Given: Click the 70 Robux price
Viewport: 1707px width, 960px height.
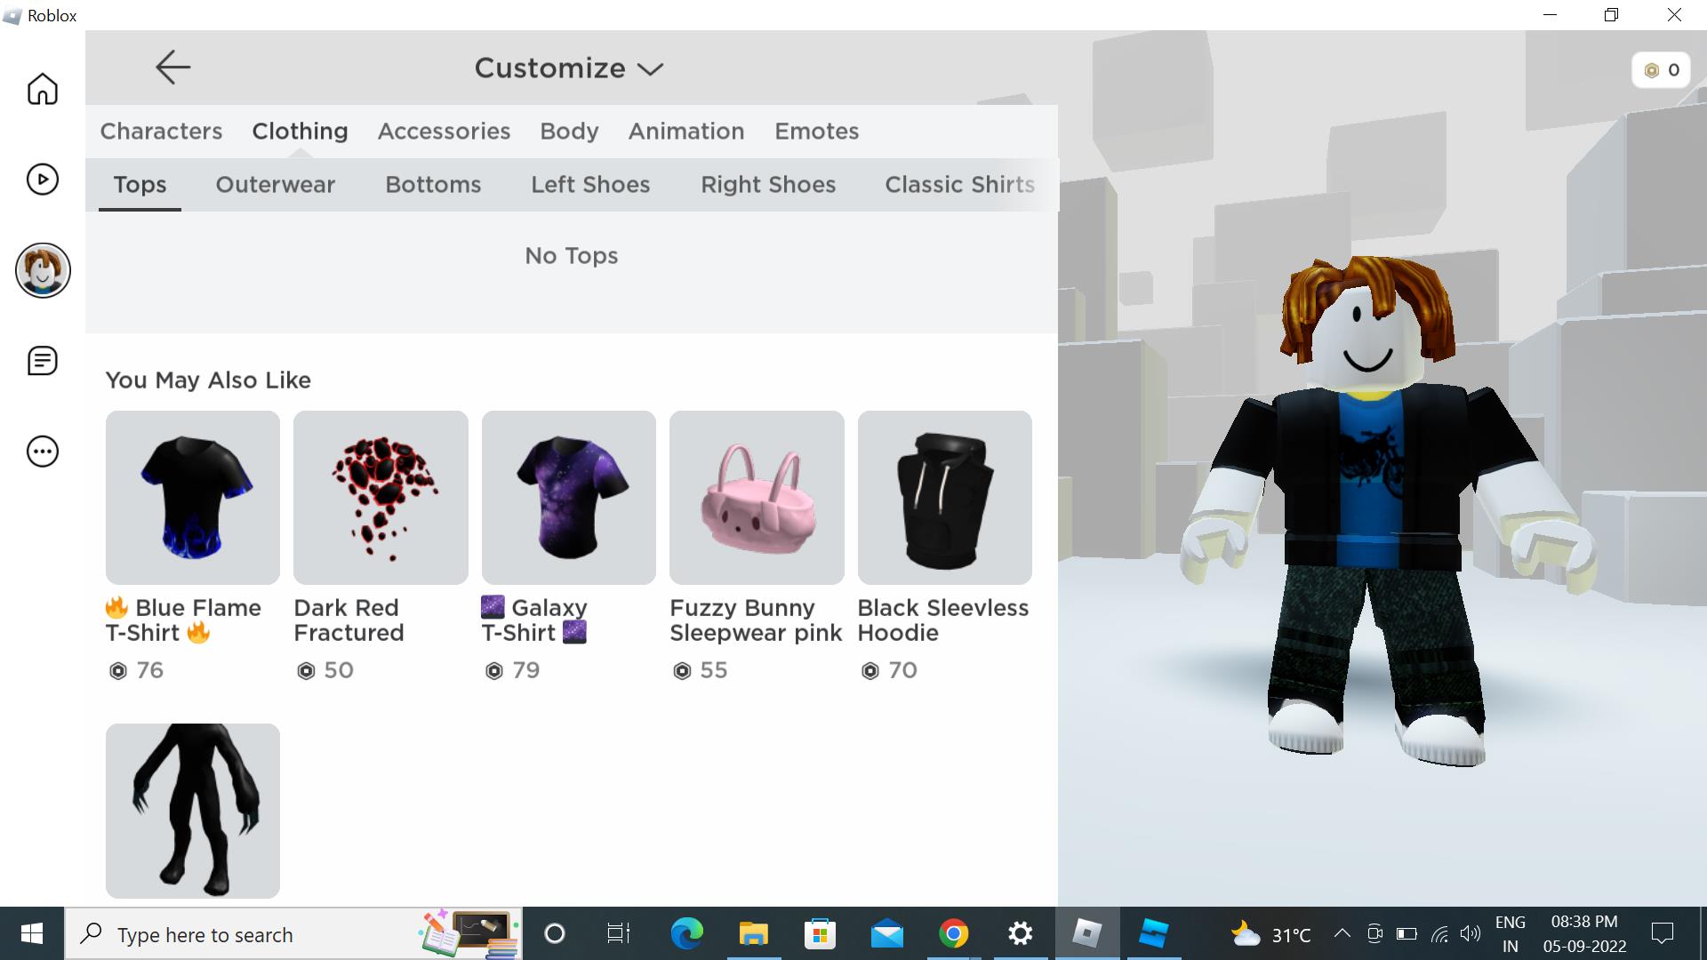Looking at the screenshot, I should point(889,670).
